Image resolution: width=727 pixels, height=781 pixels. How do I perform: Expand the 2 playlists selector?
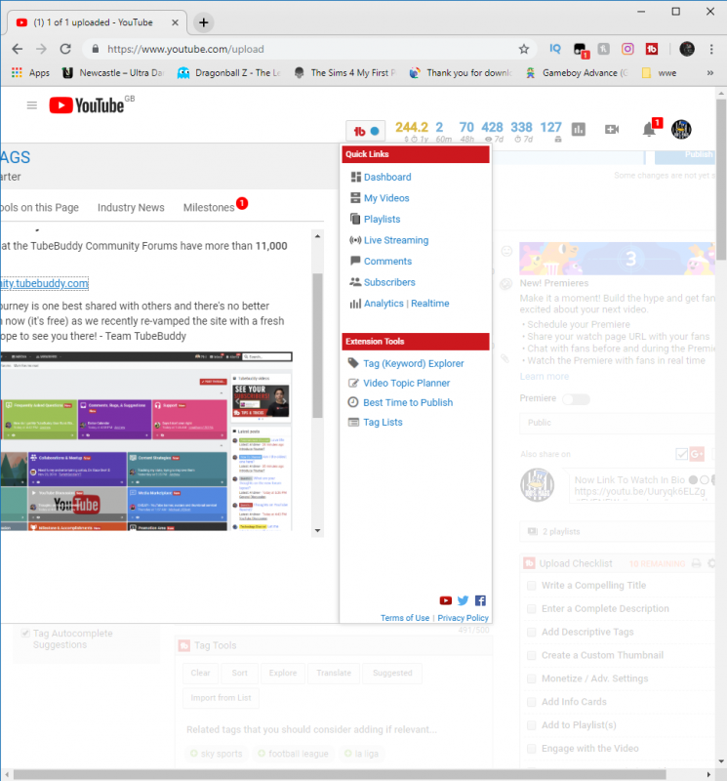(615, 531)
